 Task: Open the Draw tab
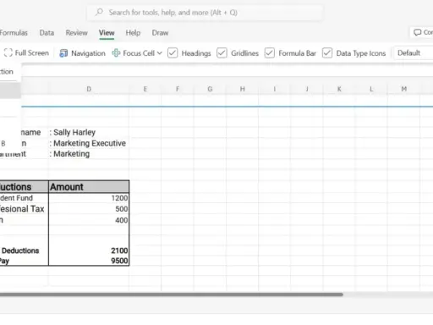160,33
